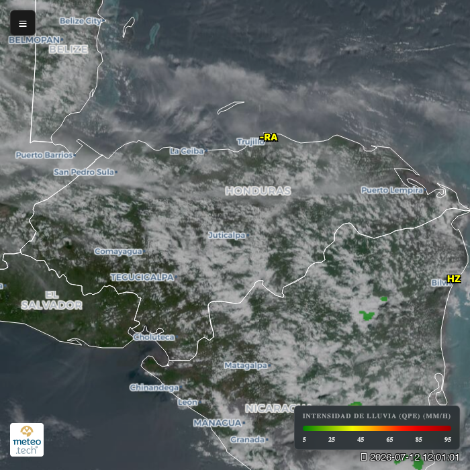Select the Chinandega city label
Screen dimensions: 470x470
pyautogui.click(x=154, y=387)
